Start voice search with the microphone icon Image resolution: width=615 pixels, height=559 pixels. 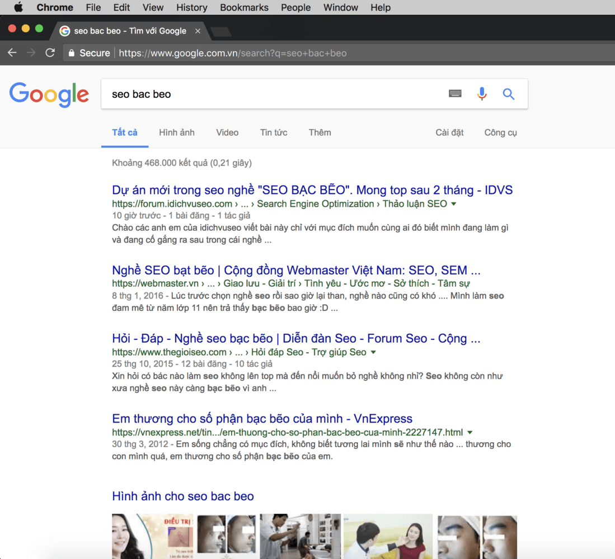tap(482, 93)
